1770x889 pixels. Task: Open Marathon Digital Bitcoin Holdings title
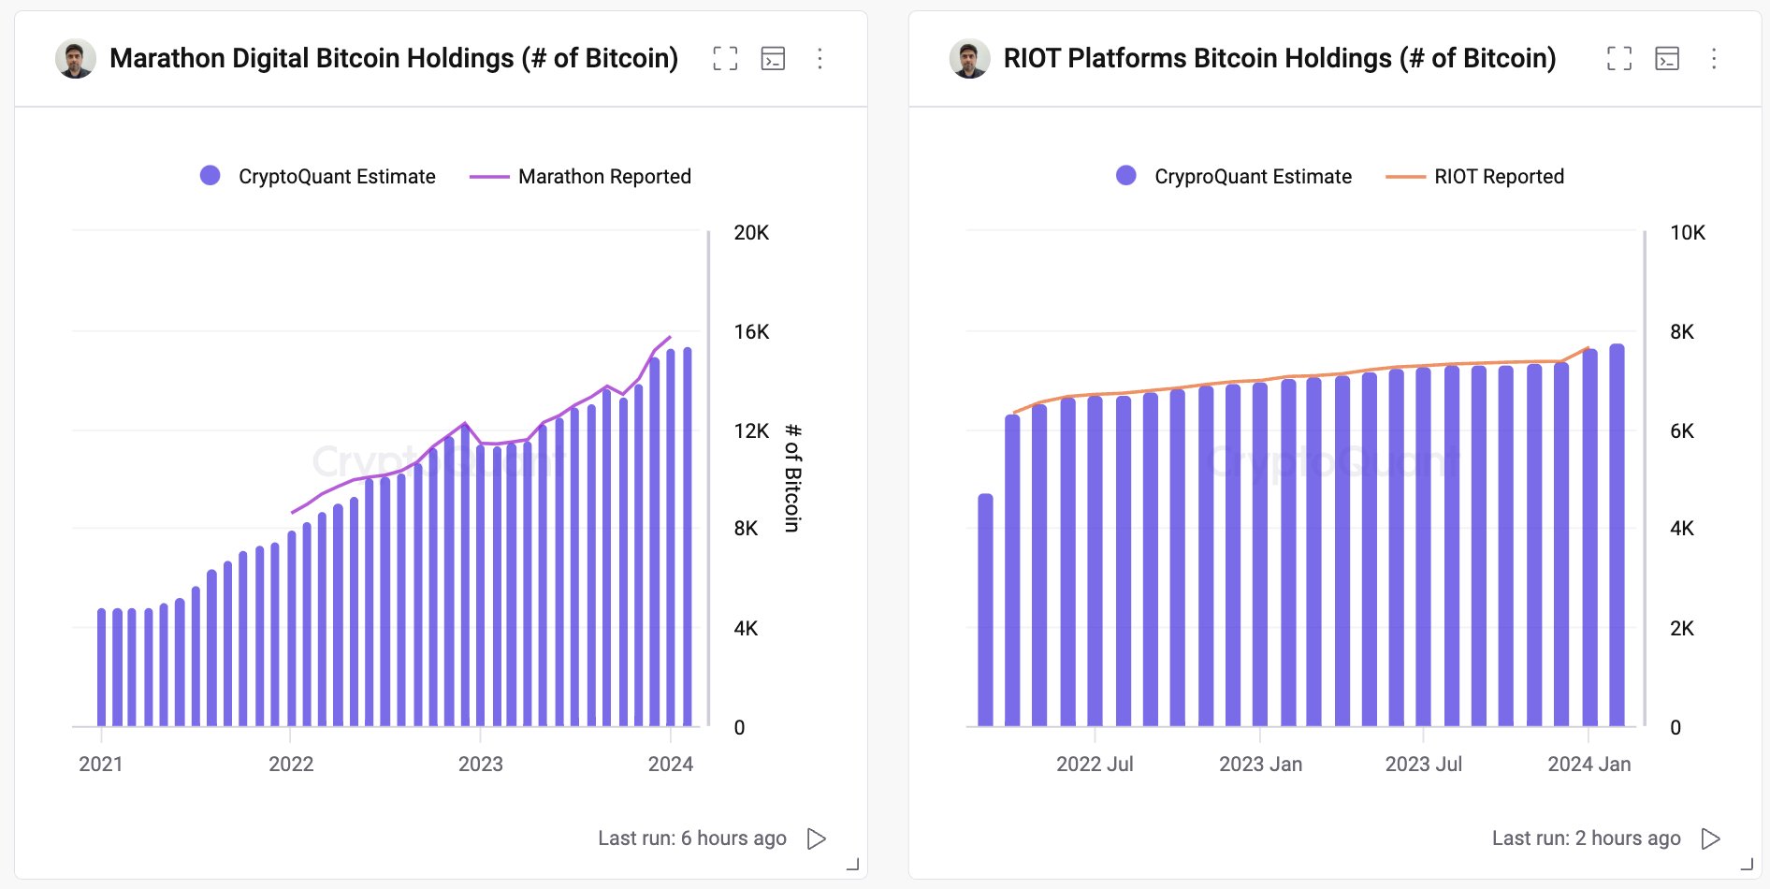394,58
